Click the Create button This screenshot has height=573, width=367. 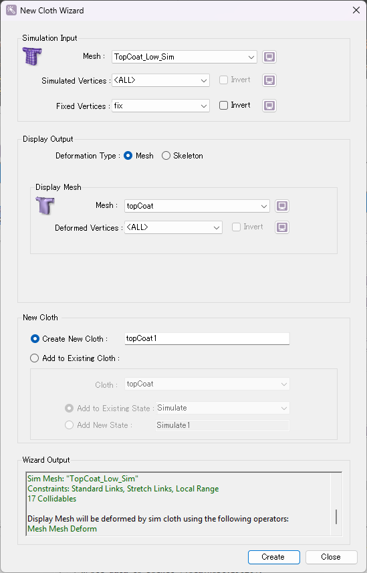274,557
